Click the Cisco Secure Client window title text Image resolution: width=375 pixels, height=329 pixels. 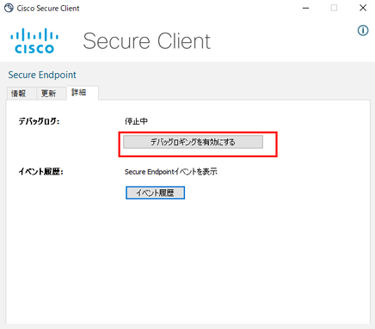coord(48,9)
